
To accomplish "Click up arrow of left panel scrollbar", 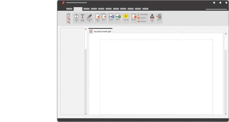I will 86,29.
